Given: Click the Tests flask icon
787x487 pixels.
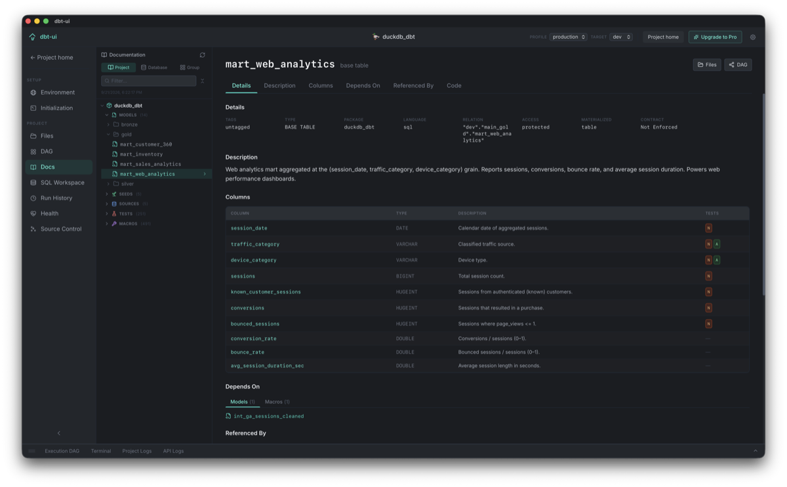Looking at the screenshot, I should [x=114, y=214].
